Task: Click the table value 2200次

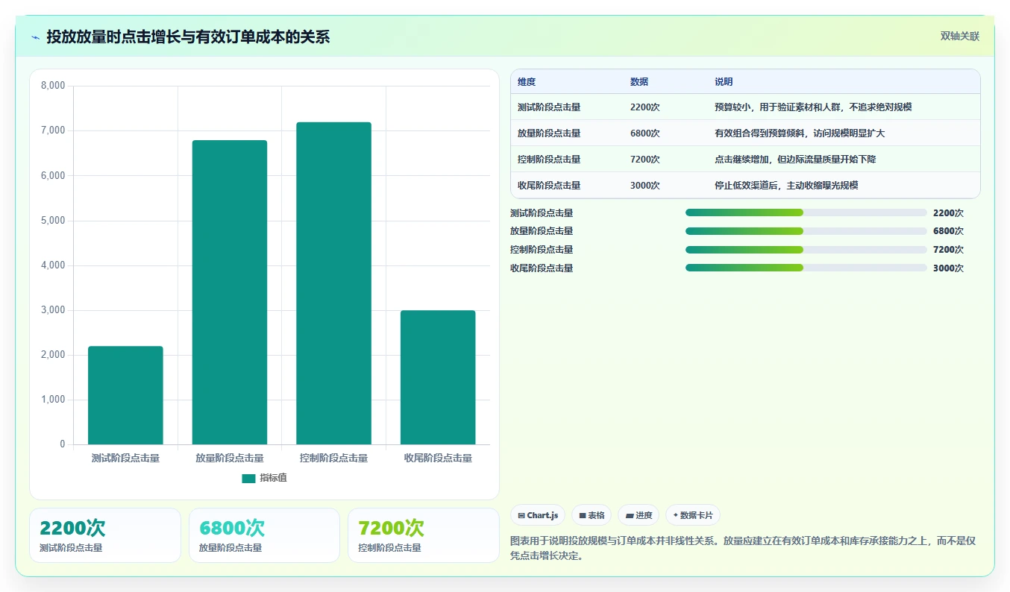Action: (645, 107)
